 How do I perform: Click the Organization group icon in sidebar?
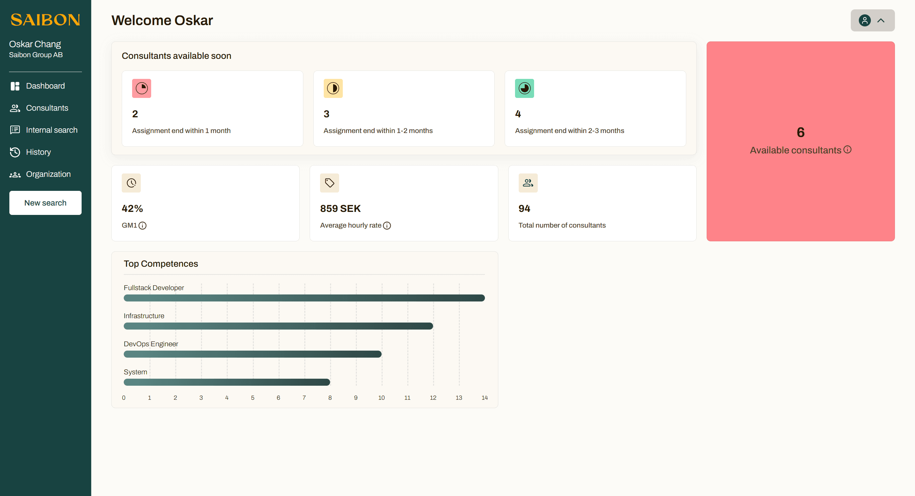(15, 174)
